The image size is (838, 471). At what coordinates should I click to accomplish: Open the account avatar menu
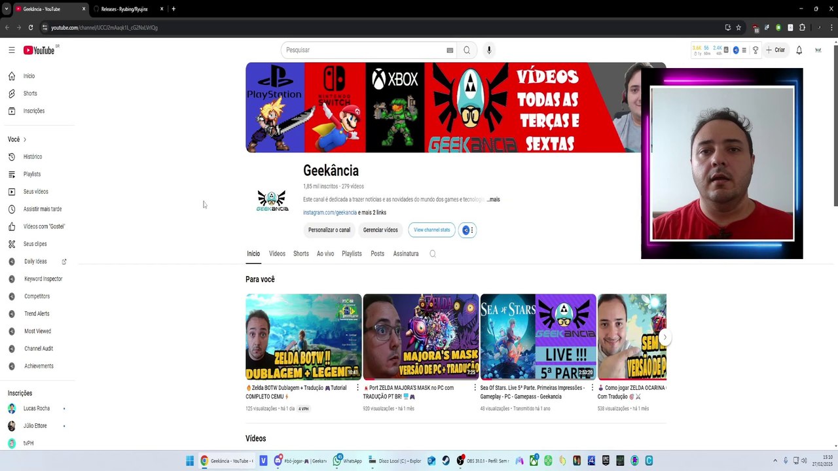[x=818, y=50]
